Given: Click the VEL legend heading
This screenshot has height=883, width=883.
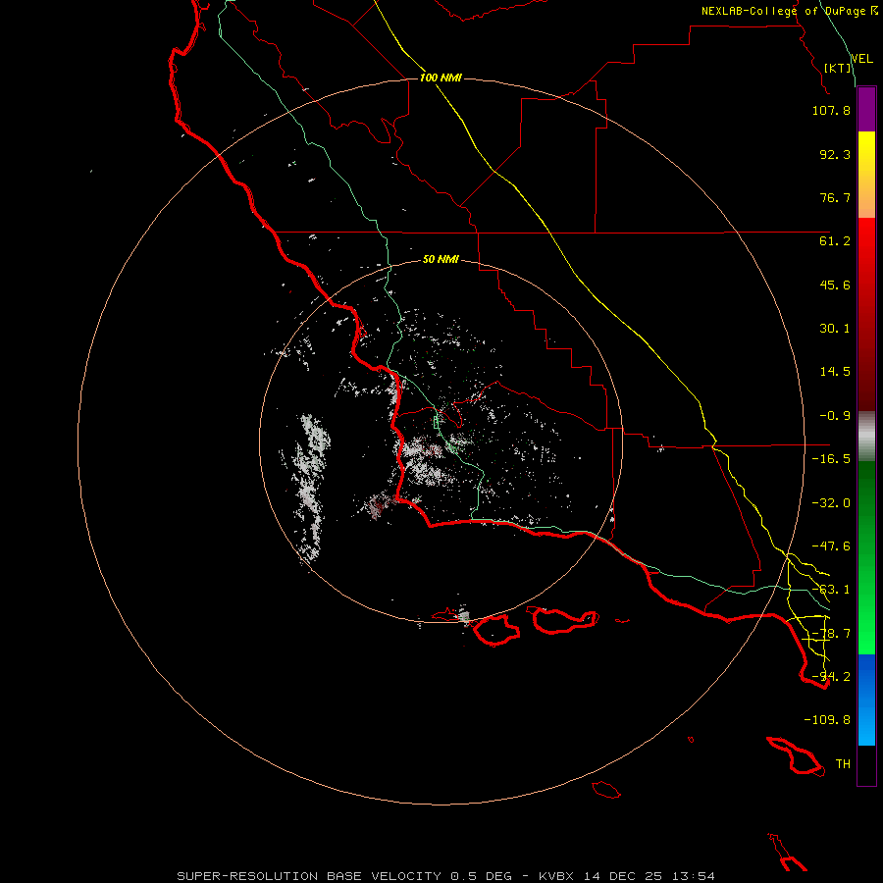Looking at the screenshot, I should [861, 58].
